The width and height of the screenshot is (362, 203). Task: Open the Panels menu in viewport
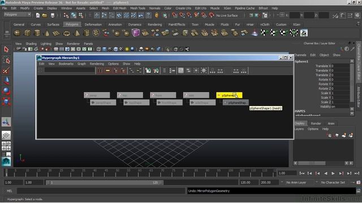click(88, 43)
